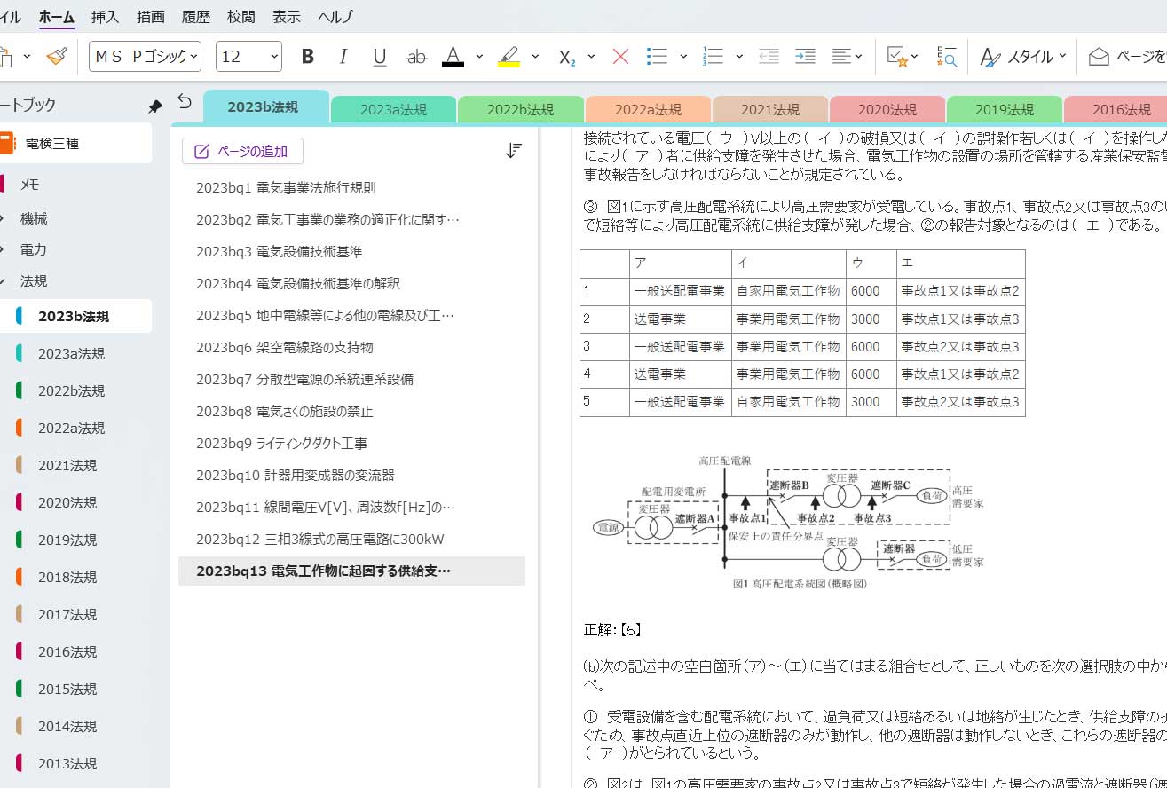This screenshot has height=788, width=1167.
Task: Click the Format Painter brush icon
Action: pos(57,57)
